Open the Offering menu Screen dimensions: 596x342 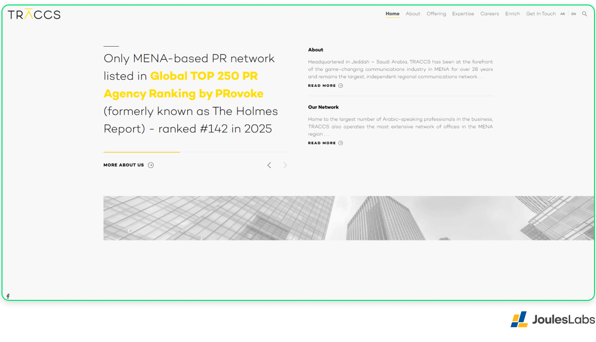coord(436,14)
